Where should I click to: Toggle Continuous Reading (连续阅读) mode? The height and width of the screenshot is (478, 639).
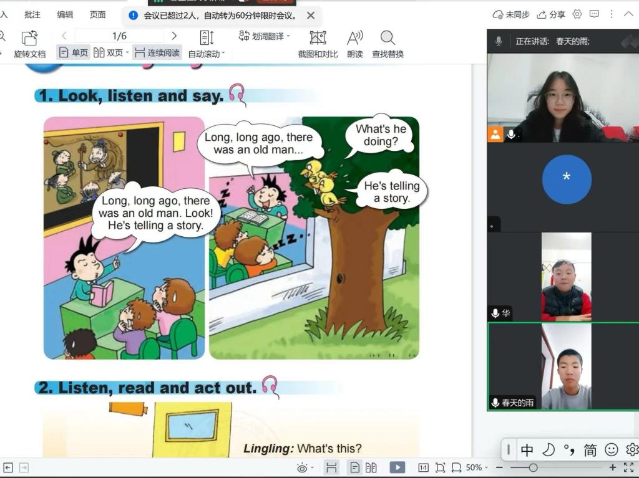(157, 53)
